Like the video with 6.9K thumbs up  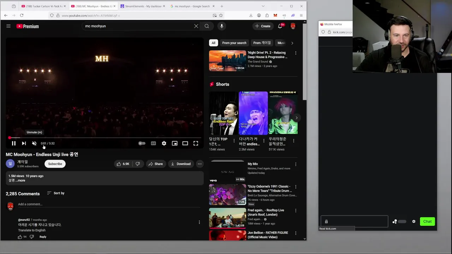123,164
